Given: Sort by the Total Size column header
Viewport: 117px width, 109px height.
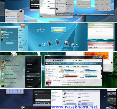Looking at the screenshot, I should (x=76, y=66).
